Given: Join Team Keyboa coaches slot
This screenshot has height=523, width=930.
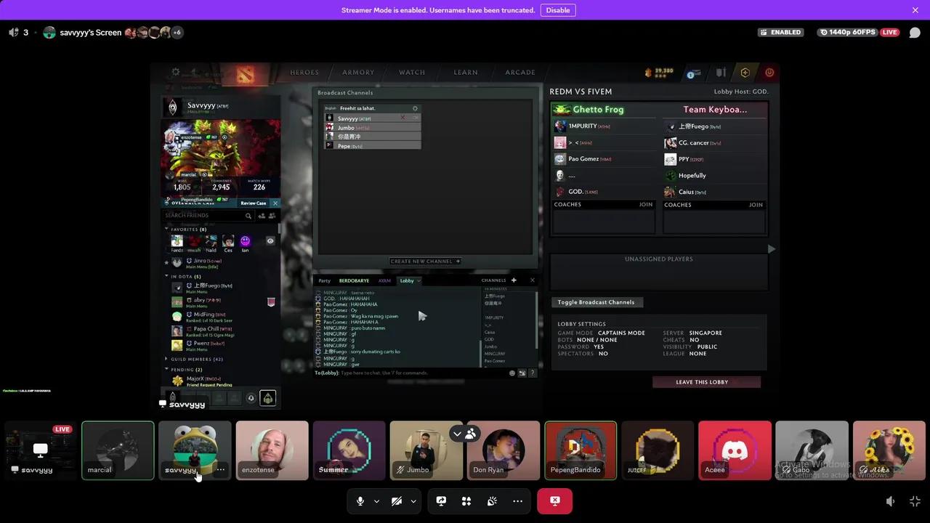Looking at the screenshot, I should pos(756,205).
